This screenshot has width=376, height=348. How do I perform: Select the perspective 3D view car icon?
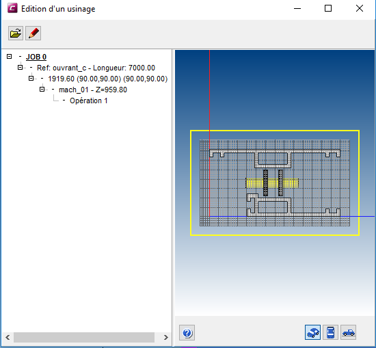(x=312, y=332)
